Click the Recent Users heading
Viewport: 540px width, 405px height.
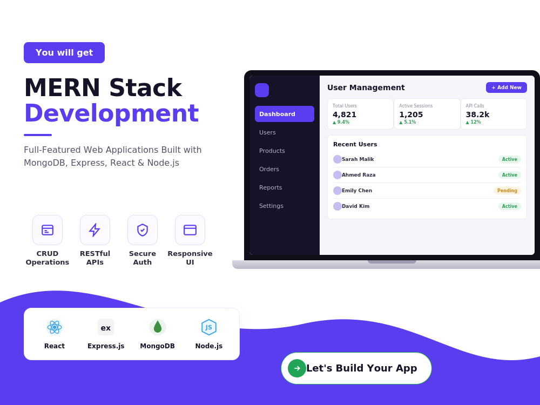(355, 144)
